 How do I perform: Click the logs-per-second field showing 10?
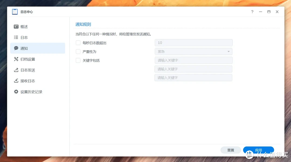coord(193,43)
